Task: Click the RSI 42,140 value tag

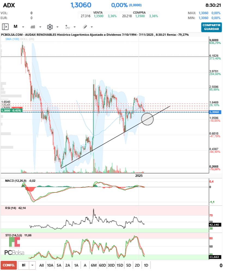Action: pyautogui.click(x=215, y=225)
